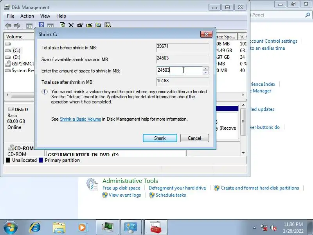The height and width of the screenshot is (235, 313).
Task: Select the CD-ROM disk label
Action: (24, 148)
